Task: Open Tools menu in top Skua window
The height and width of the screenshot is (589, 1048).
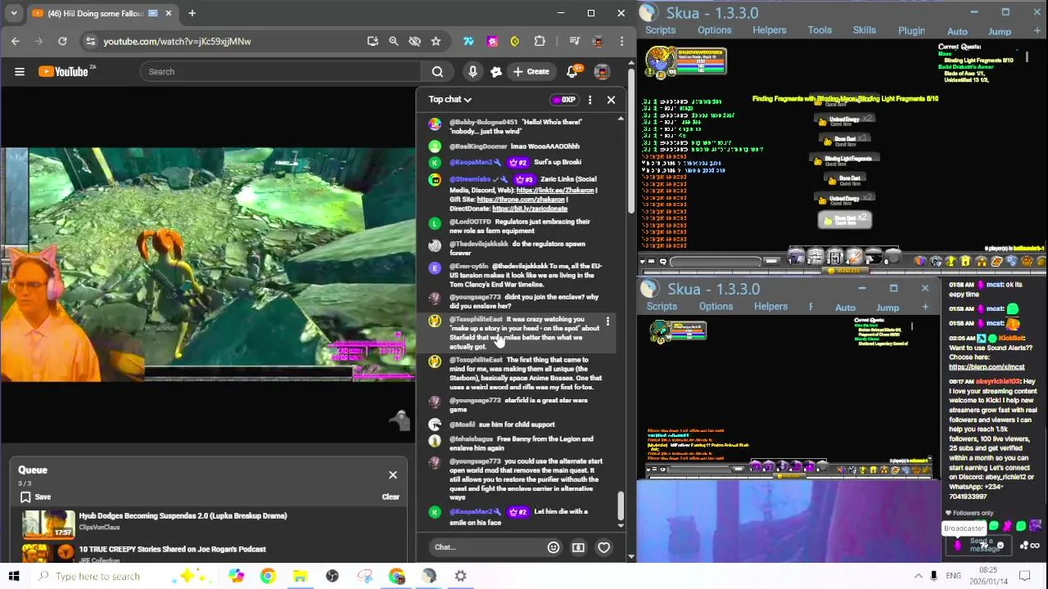Action: coord(820,30)
